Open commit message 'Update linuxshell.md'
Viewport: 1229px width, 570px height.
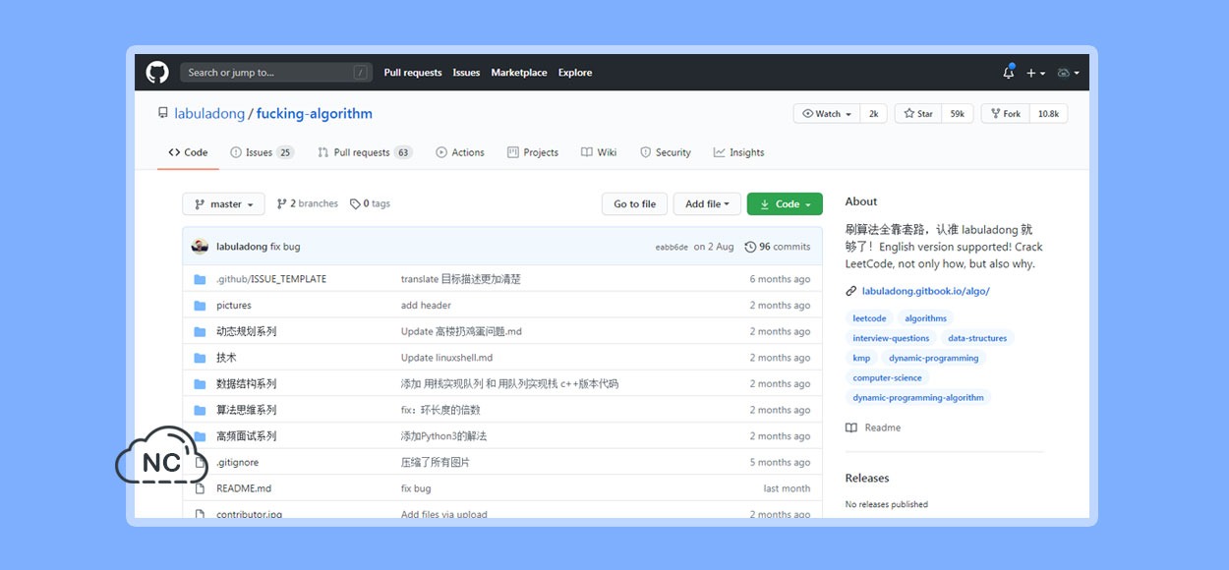447,358
